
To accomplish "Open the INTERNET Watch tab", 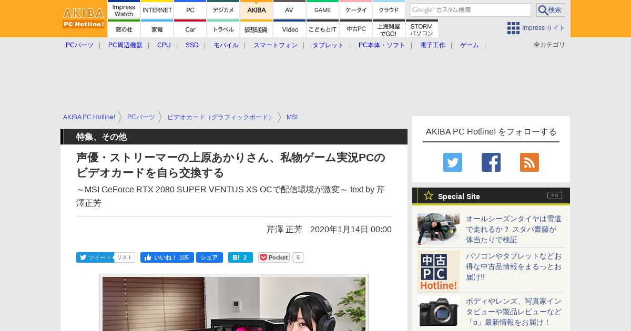I will [x=157, y=9].
